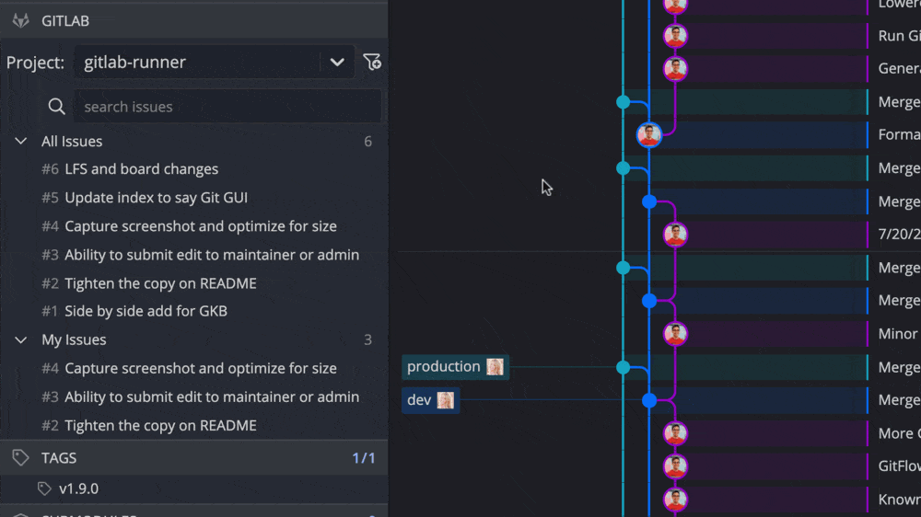Select commit avatar in the 7/20/2 row

pos(675,235)
